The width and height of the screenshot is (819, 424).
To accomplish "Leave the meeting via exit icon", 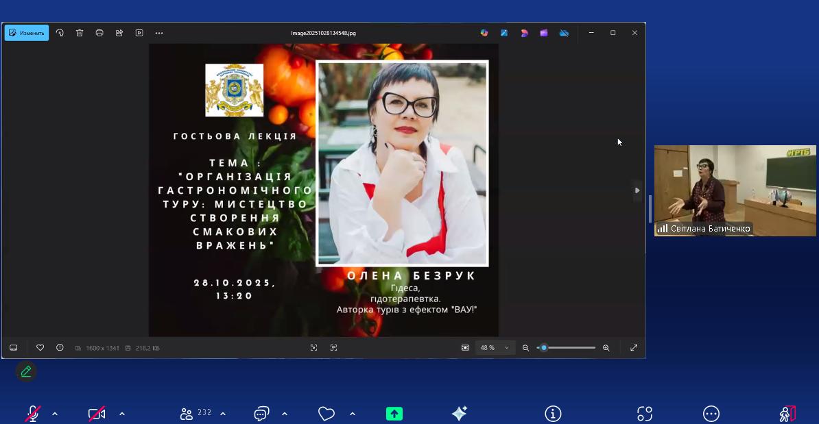I will pos(787,414).
